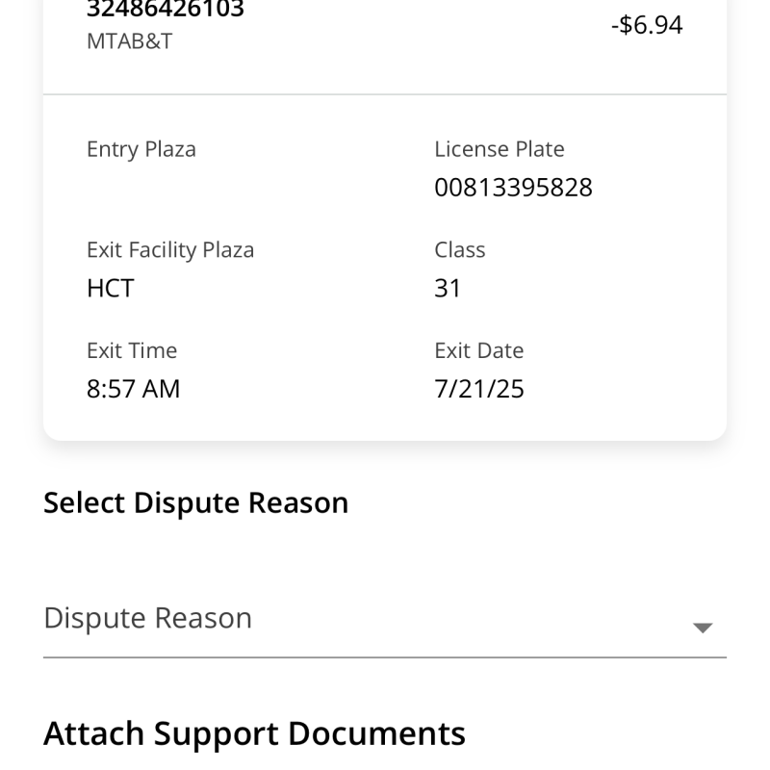Click the License Plate label
Screen dimensions: 770x770
500,149
